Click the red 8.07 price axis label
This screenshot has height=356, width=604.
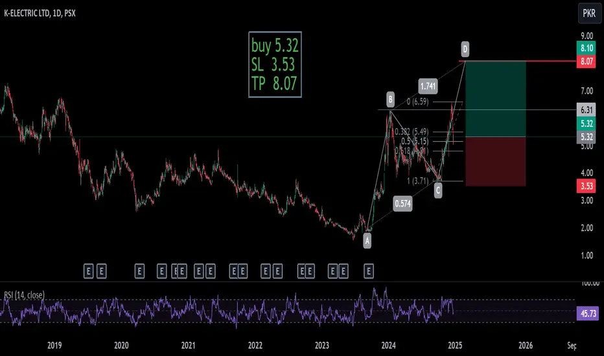pos(587,61)
